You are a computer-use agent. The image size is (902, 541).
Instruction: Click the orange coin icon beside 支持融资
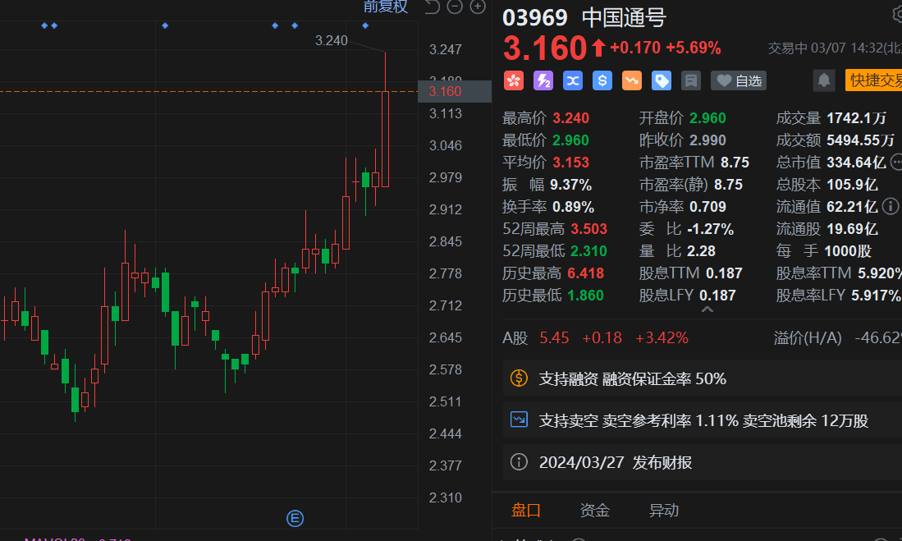pyautogui.click(x=519, y=378)
